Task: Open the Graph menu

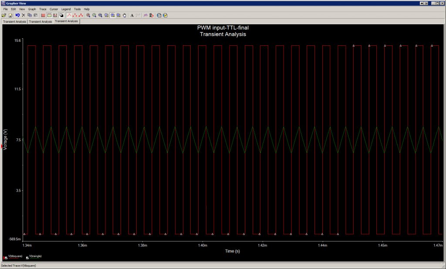Action: point(32,9)
